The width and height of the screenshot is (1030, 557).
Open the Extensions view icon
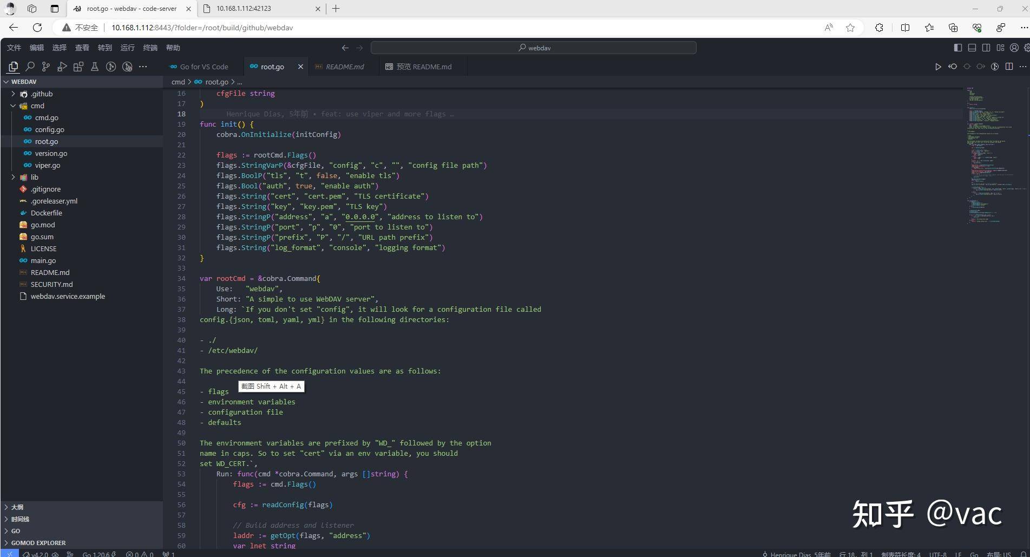(78, 67)
